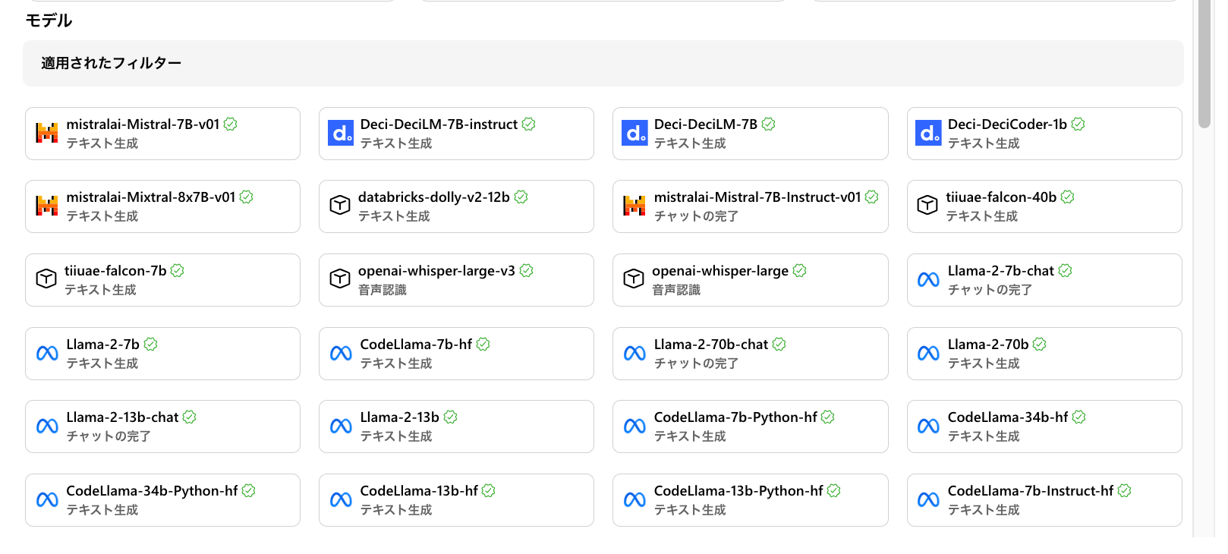Viewport: 1228px width, 554px height.
Task: Click the verified badge next to Deci-DeciCoder-1b
Action: click(1078, 124)
